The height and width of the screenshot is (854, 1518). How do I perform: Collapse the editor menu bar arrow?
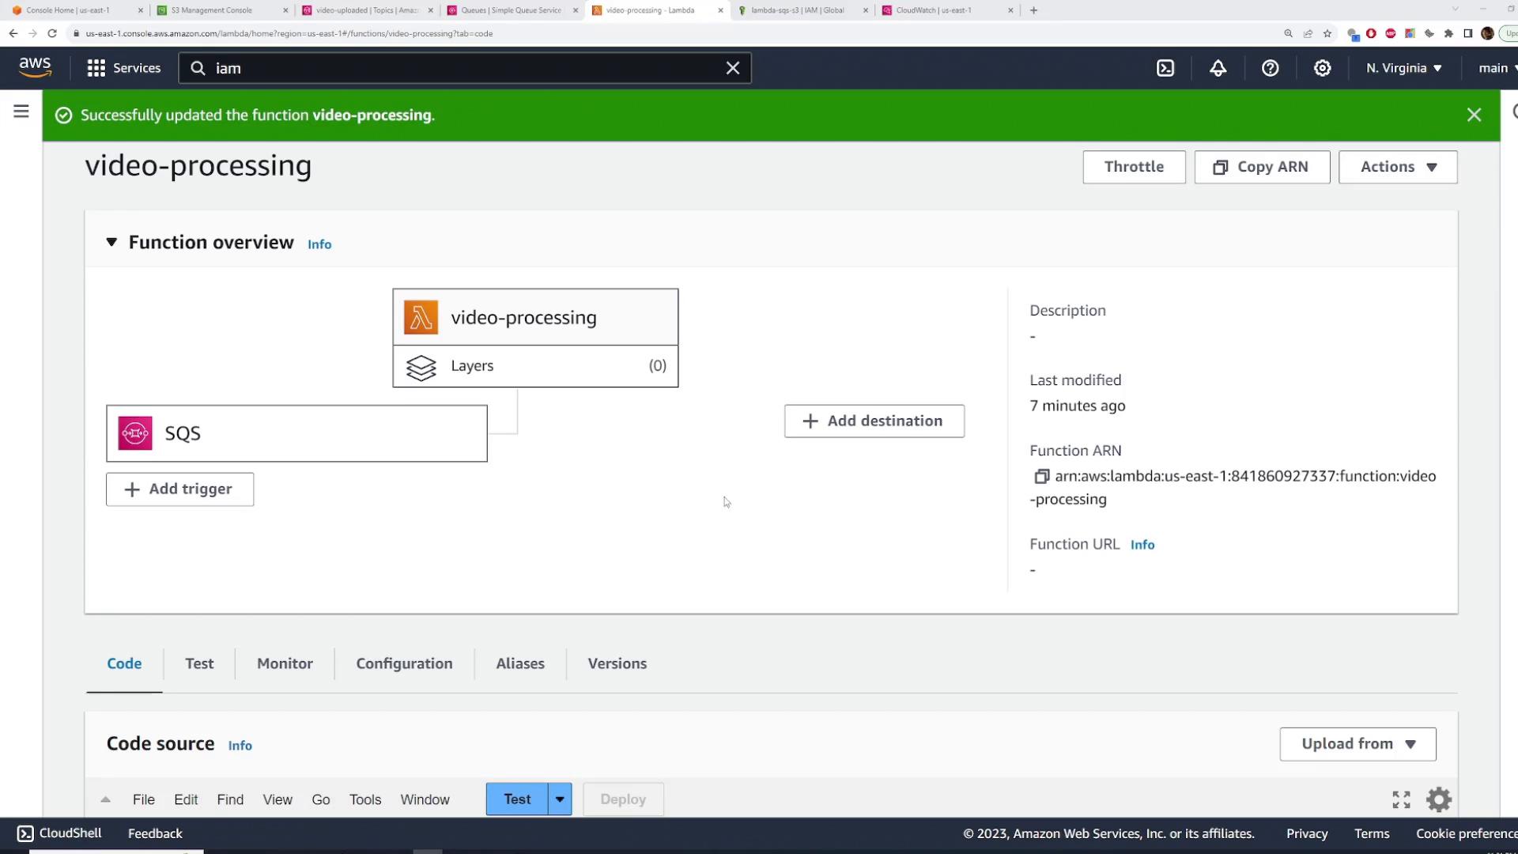(x=105, y=799)
